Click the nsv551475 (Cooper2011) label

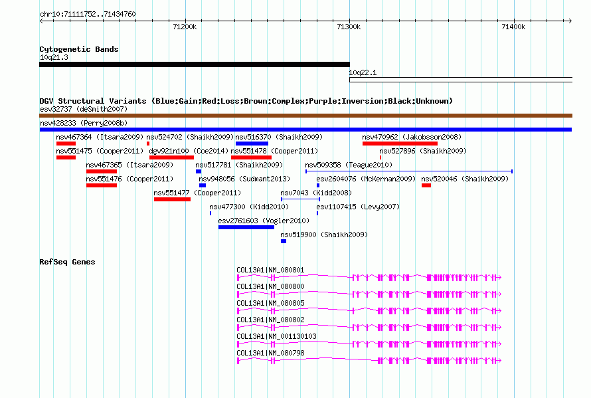point(100,151)
